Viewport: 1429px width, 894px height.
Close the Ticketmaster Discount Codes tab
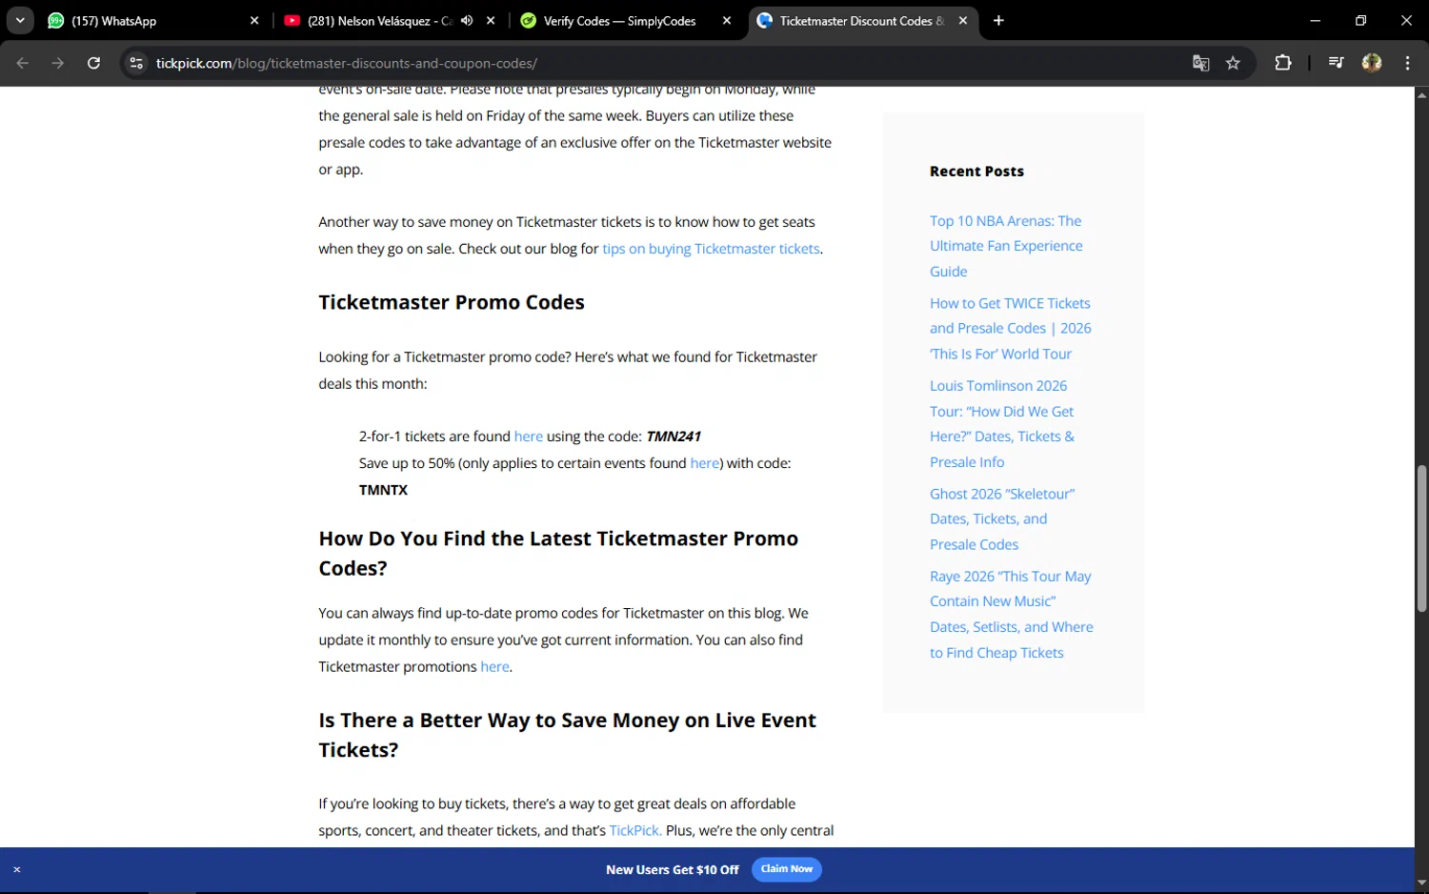963,20
